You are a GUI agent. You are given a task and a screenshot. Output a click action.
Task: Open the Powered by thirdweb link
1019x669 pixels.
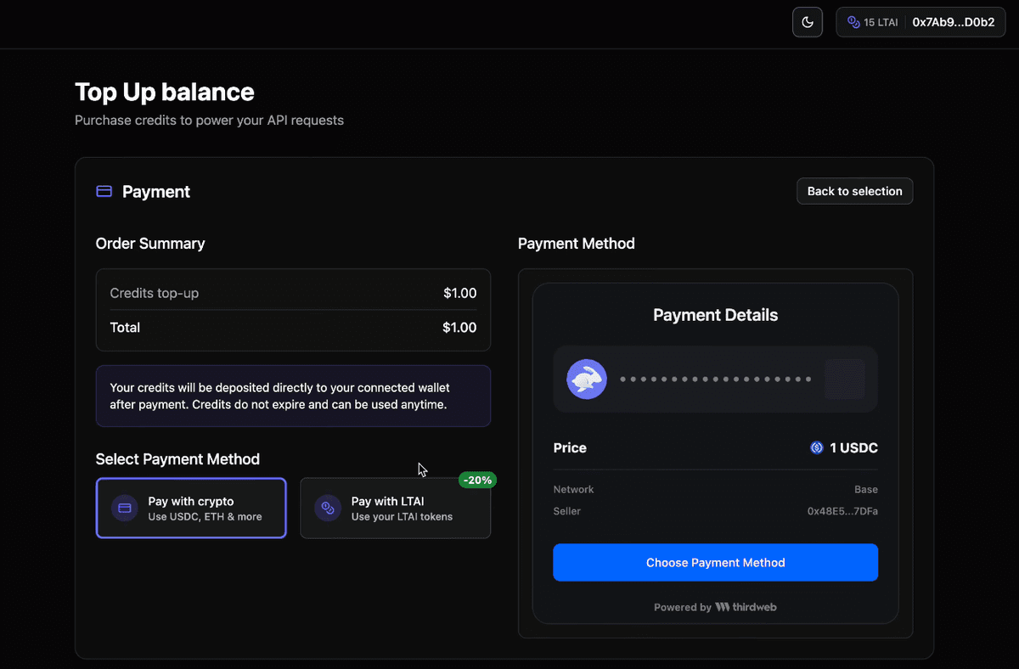(716, 607)
